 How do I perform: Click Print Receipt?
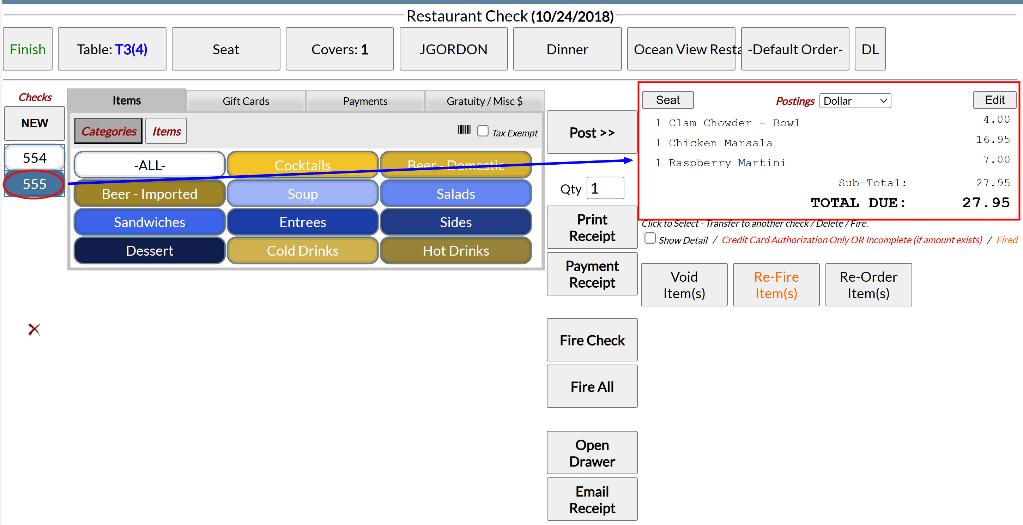[592, 227]
